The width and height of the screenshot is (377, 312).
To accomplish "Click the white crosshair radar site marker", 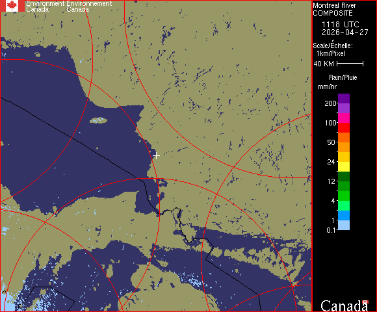I will point(156,156).
